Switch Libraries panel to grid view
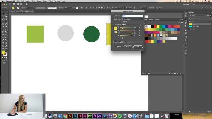This screenshot has height=119, width=212. (208, 16)
